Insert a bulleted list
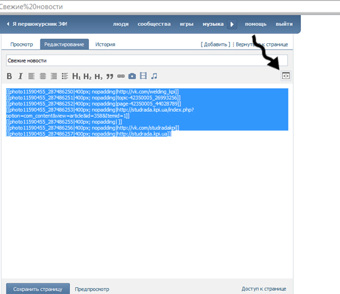Screen dimensions: 340x294 click(65, 76)
